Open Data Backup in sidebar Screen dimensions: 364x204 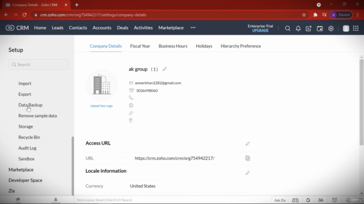point(30,105)
